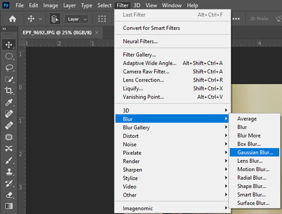Open tool preset picker chevron beside Move icon
Viewport: 282px width, 214px height.
pyautogui.click(x=40, y=19)
